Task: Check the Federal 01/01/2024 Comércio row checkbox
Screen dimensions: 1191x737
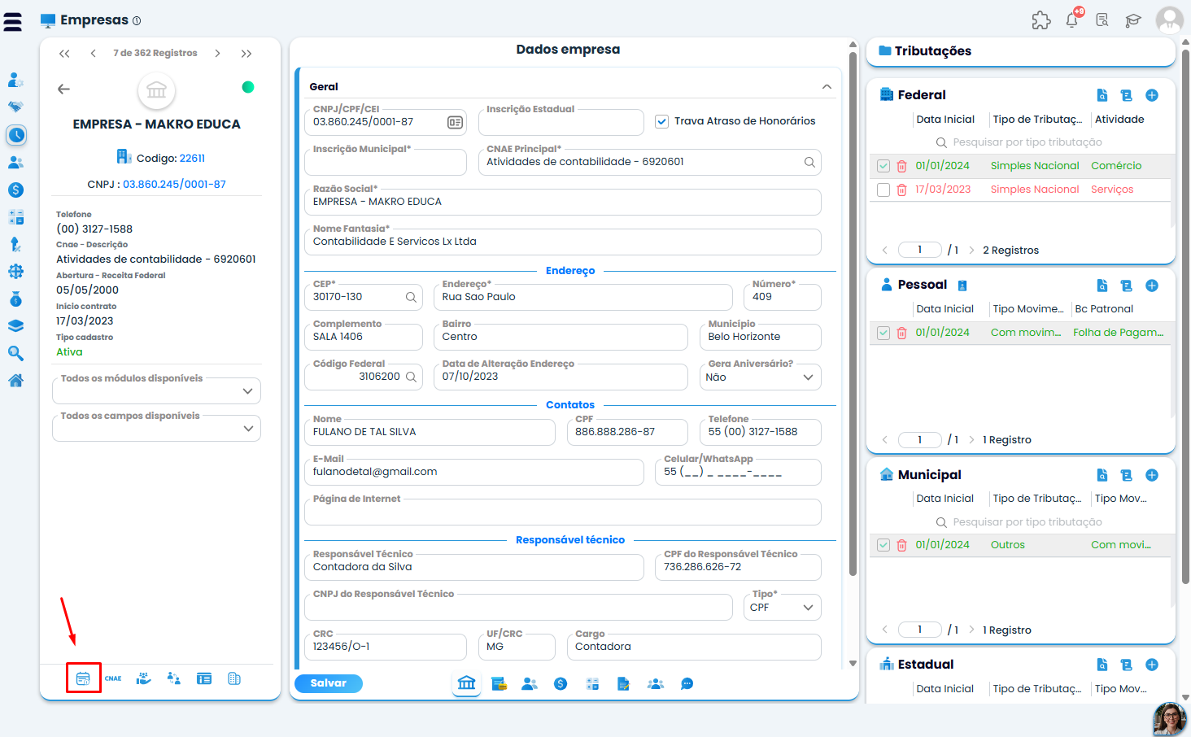Action: pyautogui.click(x=883, y=166)
